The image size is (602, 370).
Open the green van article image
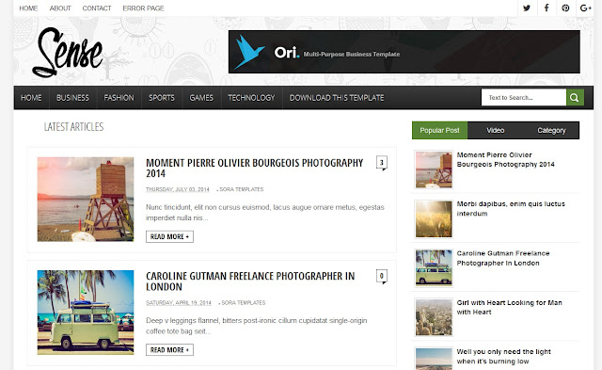coord(86,313)
